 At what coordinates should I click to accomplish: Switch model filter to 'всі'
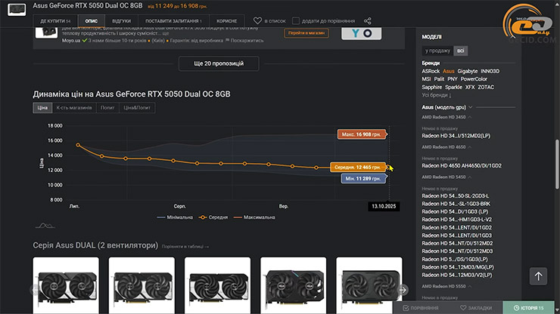pos(461,51)
